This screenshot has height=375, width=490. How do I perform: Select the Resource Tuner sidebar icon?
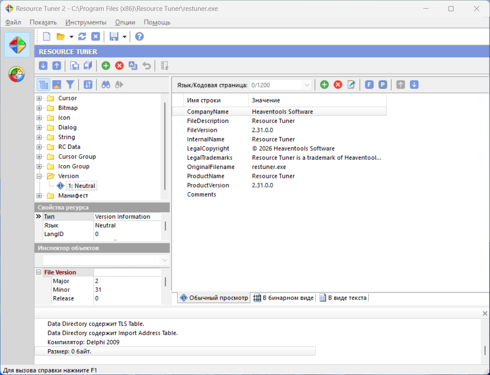point(17,45)
